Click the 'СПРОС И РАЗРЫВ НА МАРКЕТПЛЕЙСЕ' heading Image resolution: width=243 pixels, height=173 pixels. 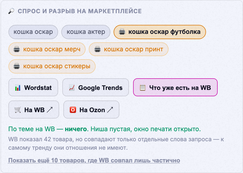(x=80, y=11)
